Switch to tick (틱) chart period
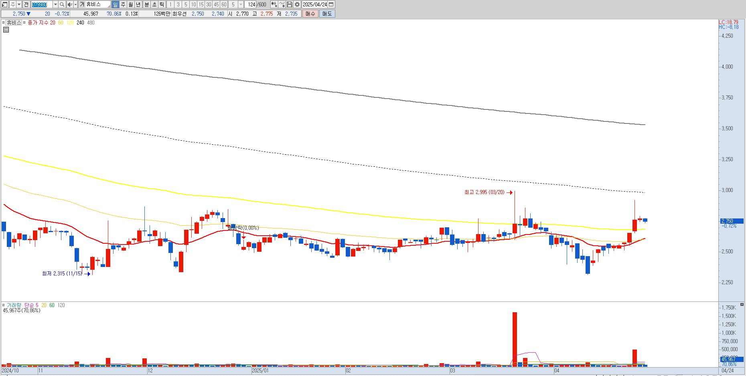This screenshot has width=746, height=376. 162,4
